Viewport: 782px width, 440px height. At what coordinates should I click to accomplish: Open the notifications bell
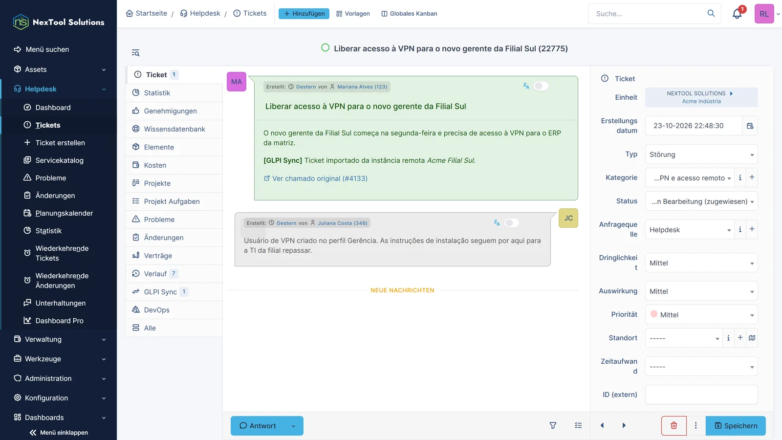coord(737,14)
